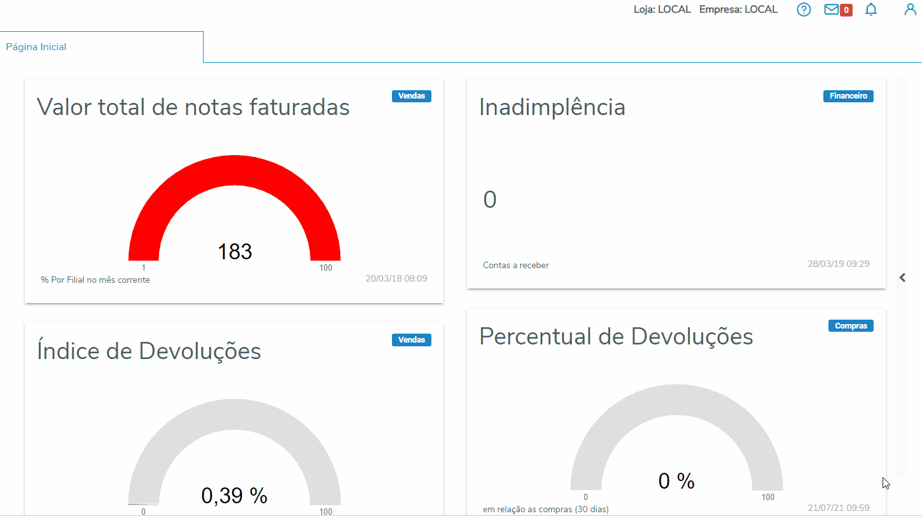Viewport: 922px width, 516px height.
Task: Click Empresa: LOCAL in header
Action: click(738, 10)
